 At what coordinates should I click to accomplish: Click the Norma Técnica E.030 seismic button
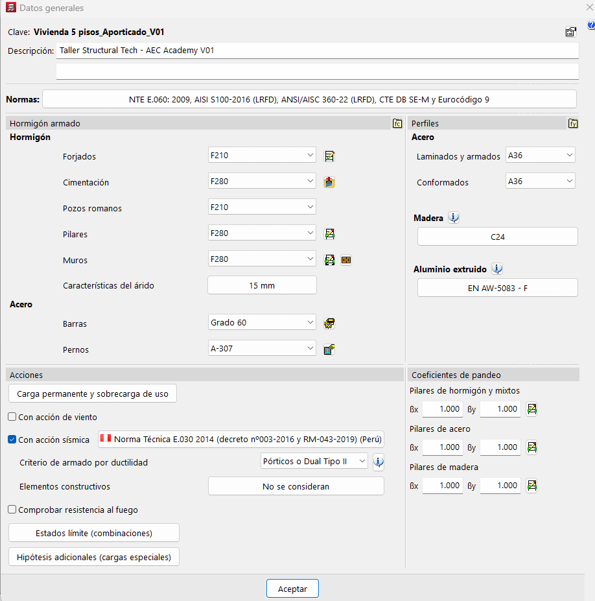[x=241, y=440]
